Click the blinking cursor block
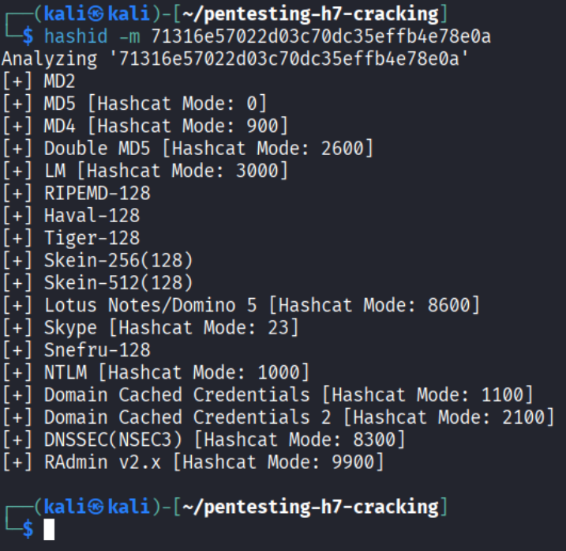Viewport: 566px width, 551px height. tap(49, 530)
